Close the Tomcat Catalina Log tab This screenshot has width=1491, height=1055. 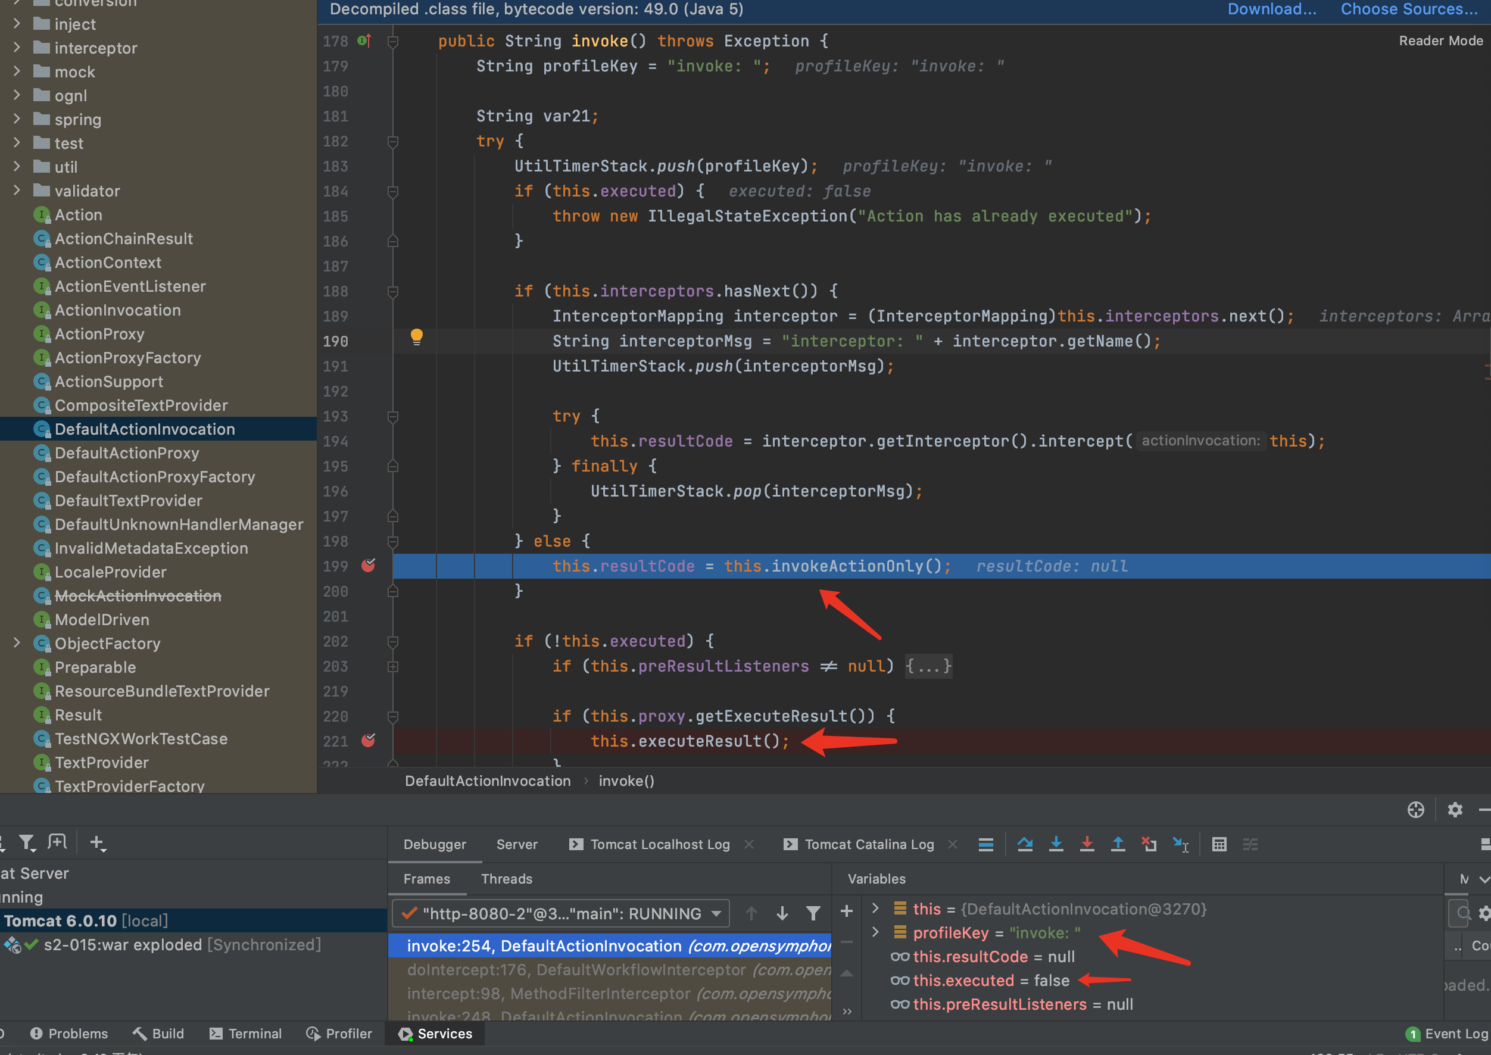[x=953, y=844]
